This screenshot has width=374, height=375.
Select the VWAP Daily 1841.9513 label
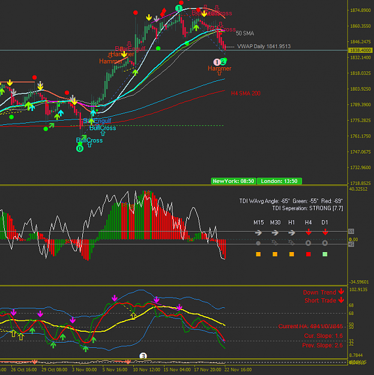264,46
